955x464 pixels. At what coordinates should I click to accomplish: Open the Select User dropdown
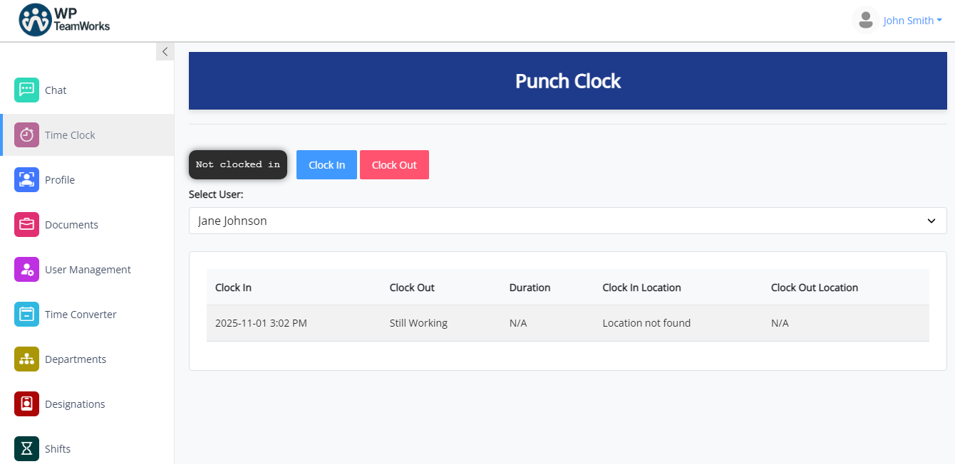(x=567, y=221)
